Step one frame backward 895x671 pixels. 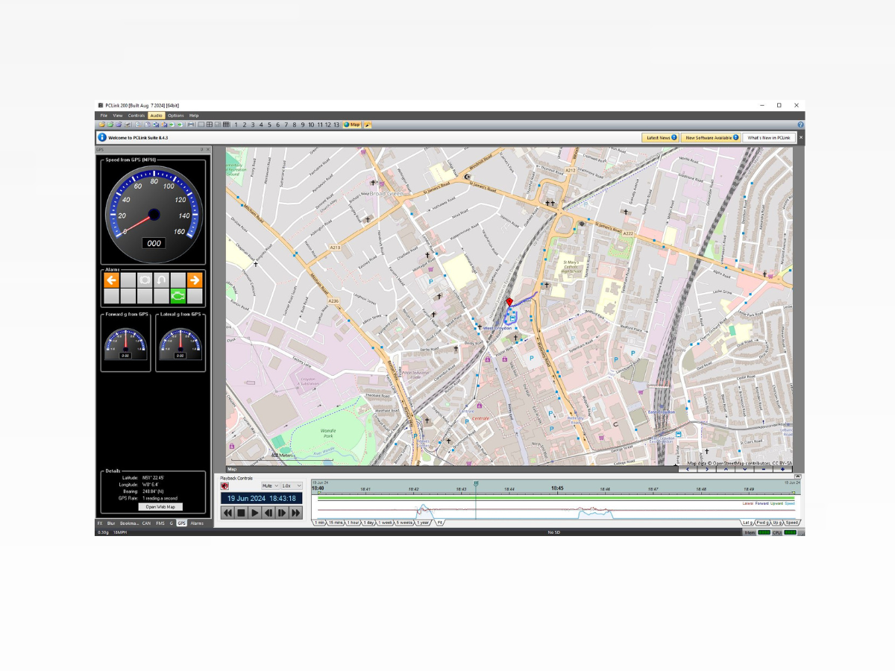tap(268, 513)
